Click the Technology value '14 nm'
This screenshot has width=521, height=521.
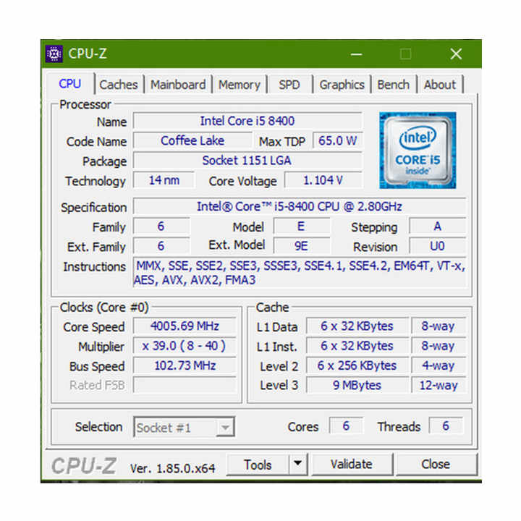point(164,180)
